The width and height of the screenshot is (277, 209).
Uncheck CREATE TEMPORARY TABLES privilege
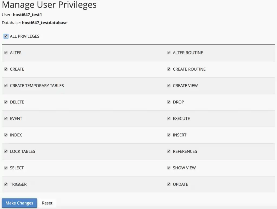[x=6, y=86]
